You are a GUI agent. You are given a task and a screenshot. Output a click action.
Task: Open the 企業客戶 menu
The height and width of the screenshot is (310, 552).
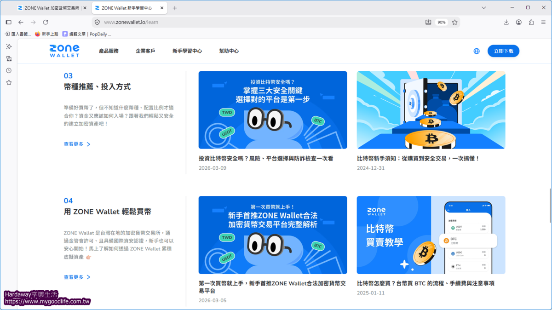[x=145, y=51]
